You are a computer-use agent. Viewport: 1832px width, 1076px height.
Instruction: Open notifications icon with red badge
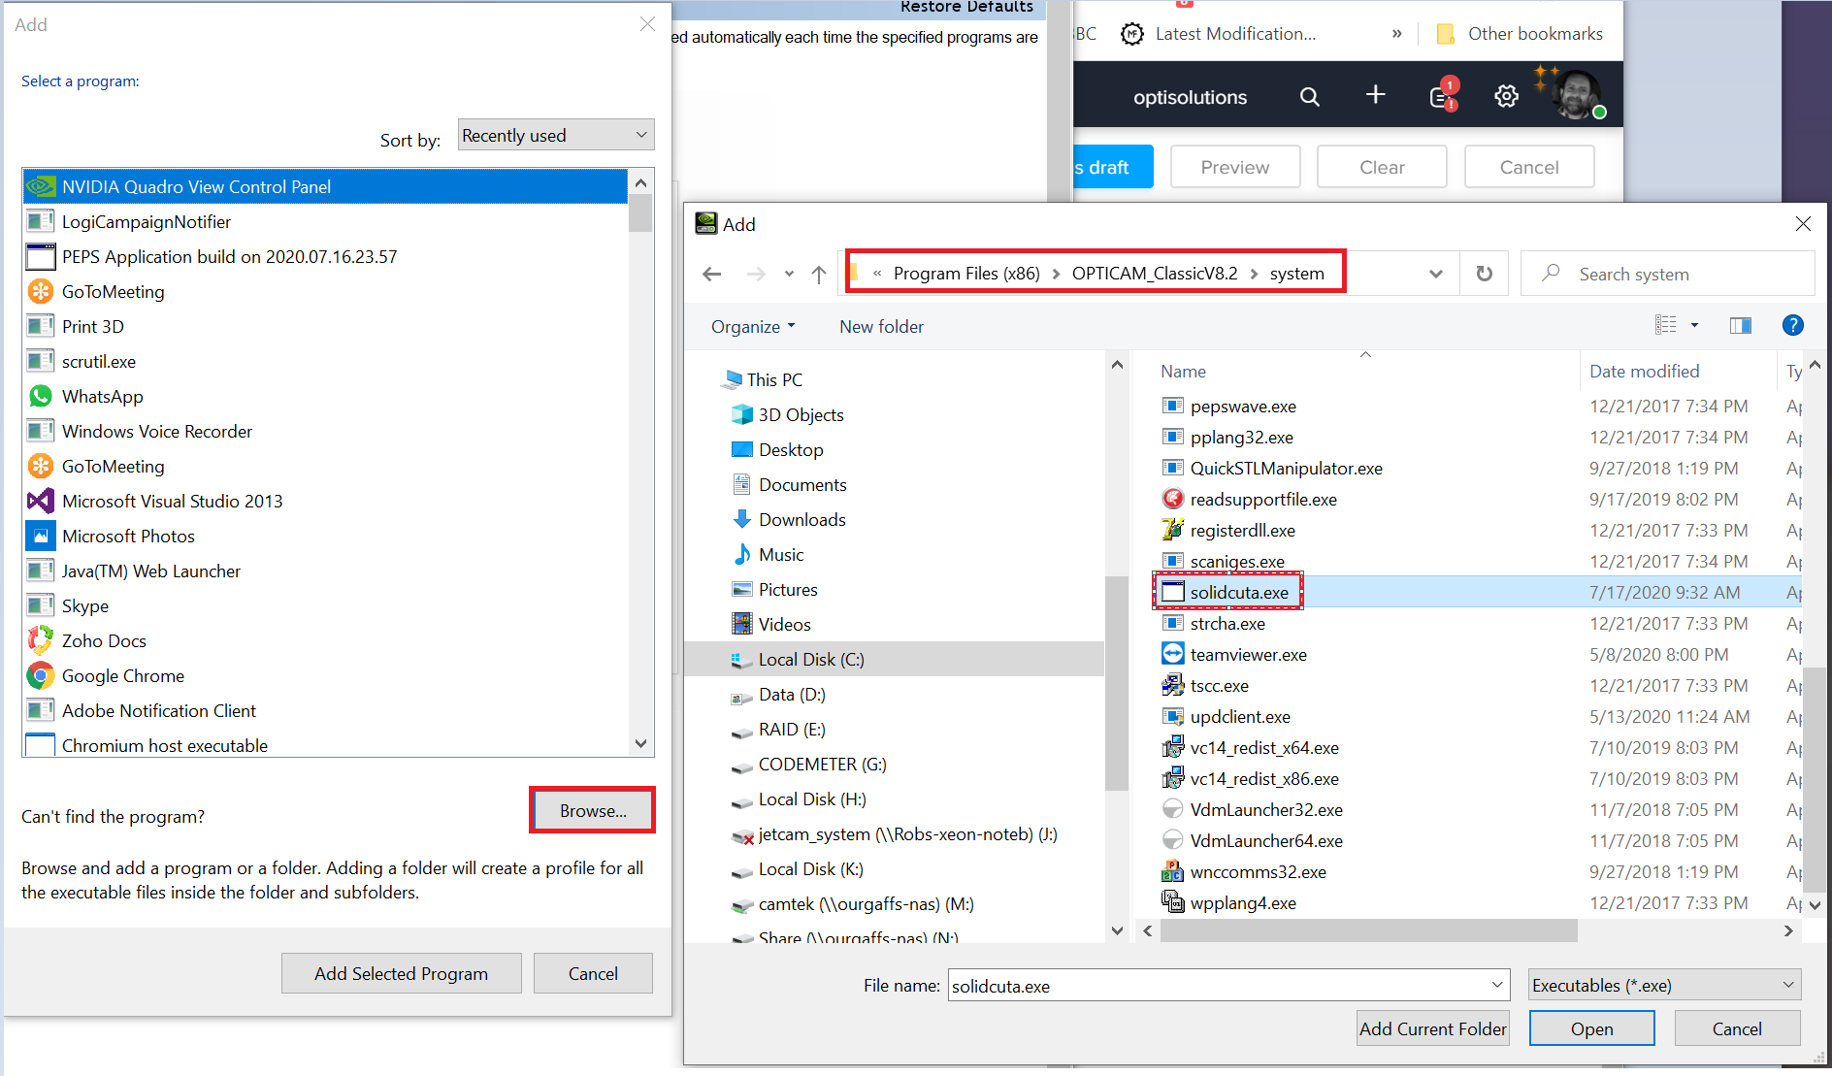click(1443, 94)
